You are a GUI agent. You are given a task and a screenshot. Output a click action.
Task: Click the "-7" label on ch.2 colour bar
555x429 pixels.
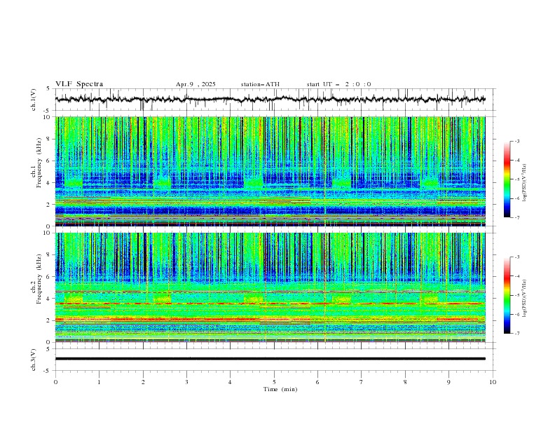516,333
